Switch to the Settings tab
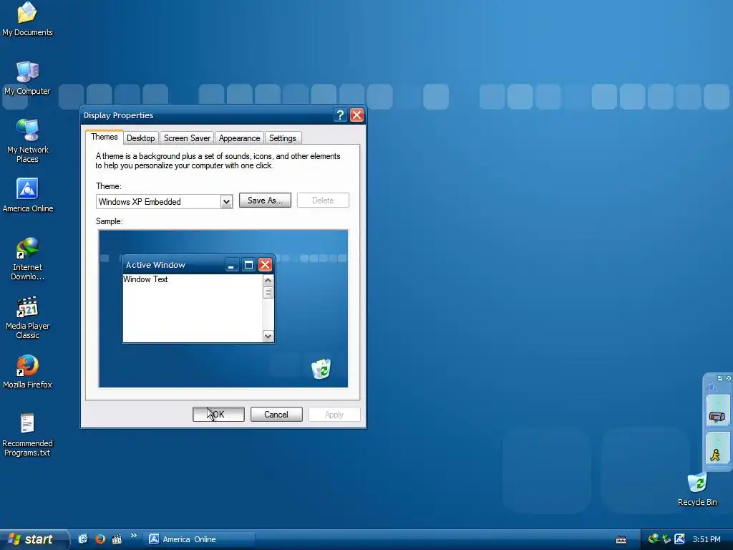Viewport: 733px width, 550px height. click(x=282, y=138)
